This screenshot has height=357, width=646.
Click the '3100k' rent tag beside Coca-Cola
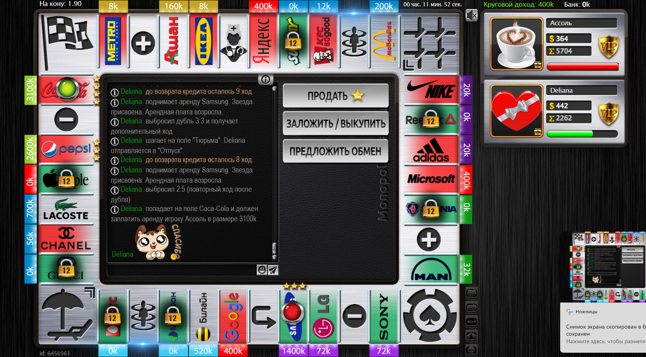pos(30,90)
